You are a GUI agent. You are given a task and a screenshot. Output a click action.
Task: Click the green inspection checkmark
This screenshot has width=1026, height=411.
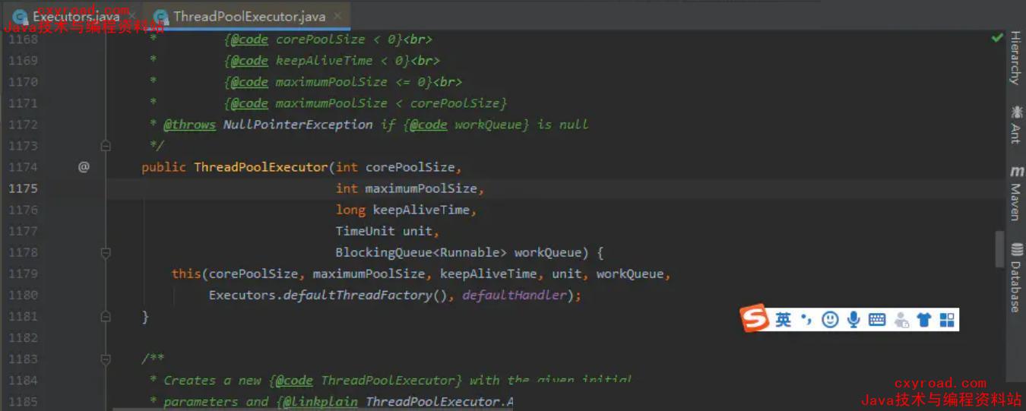coord(997,37)
